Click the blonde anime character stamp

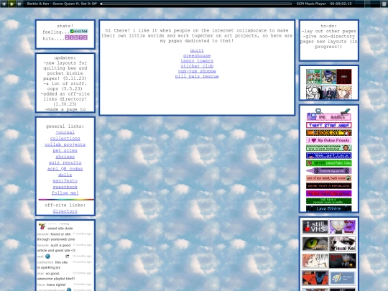(x=344, y=92)
